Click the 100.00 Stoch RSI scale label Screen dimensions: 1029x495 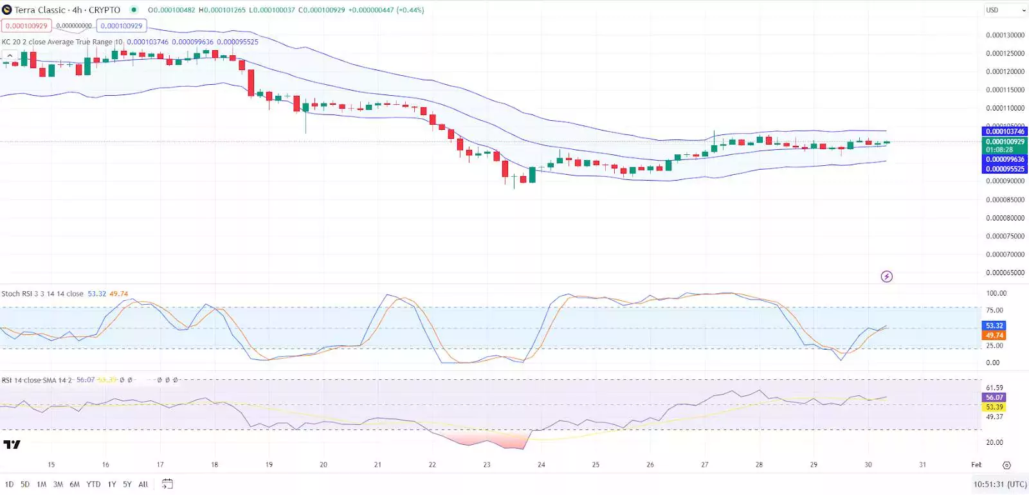(x=996, y=293)
